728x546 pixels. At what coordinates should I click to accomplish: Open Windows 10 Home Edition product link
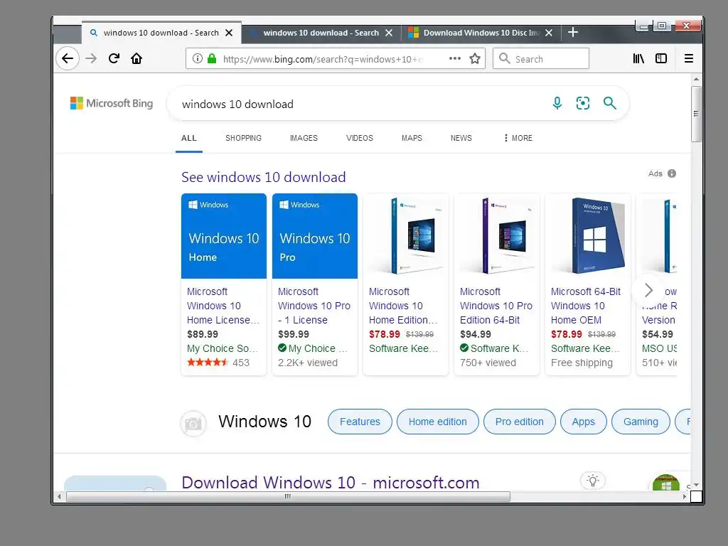point(403,306)
